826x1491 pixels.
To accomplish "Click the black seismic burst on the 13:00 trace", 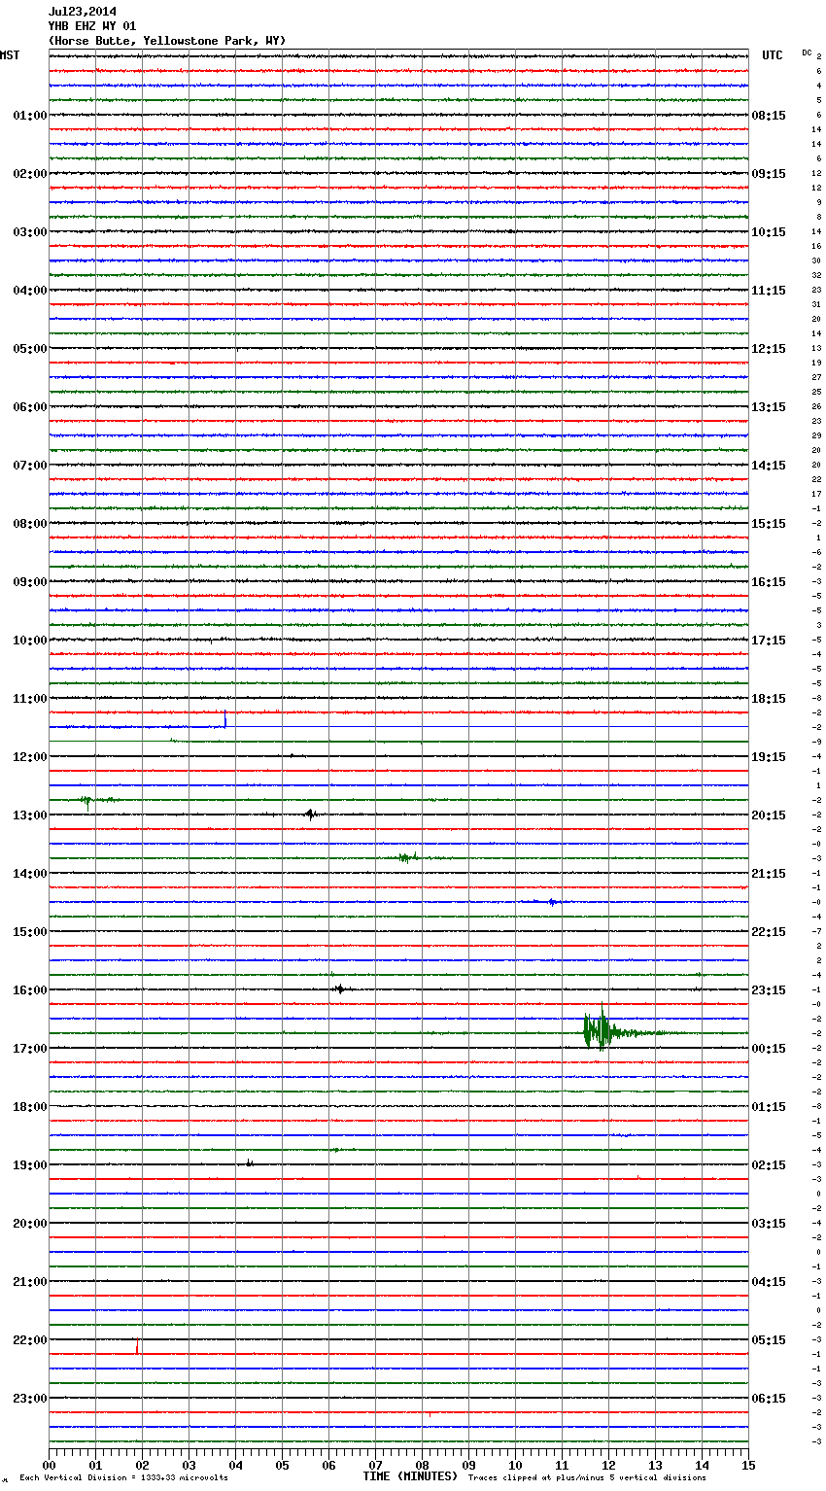I will [310, 815].
